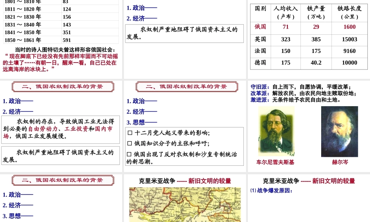Viewport: 370px width, 222px height.
Task: Click the value 156 in the year table
Action: coord(67,17)
